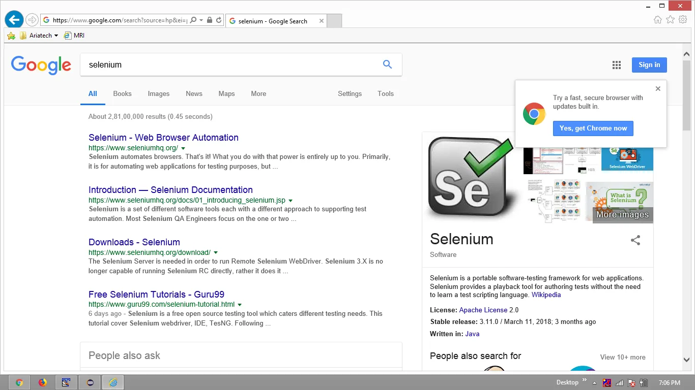Viewport: 695px width, 390px height.
Task: Click the Google logo
Action: [41, 65]
